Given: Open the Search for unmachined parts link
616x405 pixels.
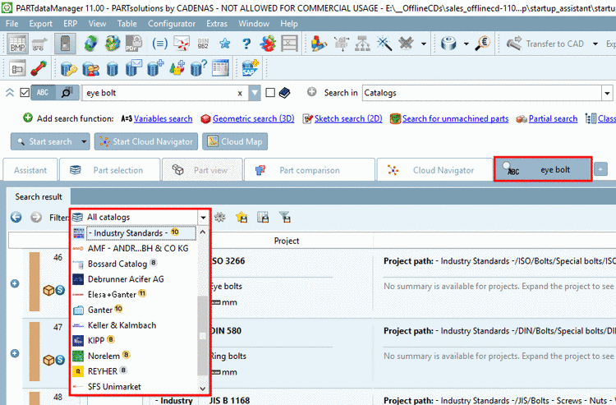Looking at the screenshot, I should tap(455, 118).
